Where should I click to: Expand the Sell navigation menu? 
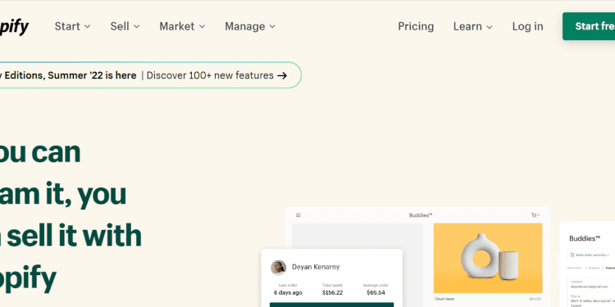tap(125, 26)
